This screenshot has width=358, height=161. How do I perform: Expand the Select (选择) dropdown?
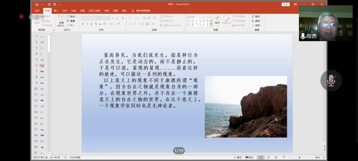pyautogui.click(x=257, y=25)
